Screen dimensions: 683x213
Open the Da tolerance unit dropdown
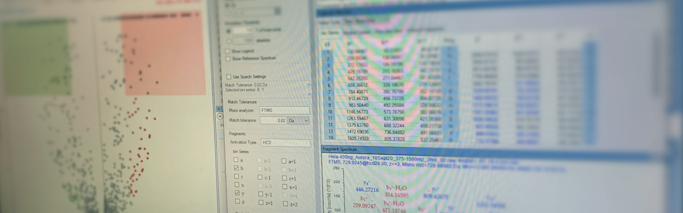click(x=306, y=121)
